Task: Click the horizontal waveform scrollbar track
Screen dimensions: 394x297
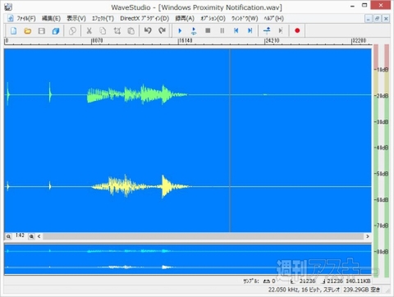Action: pos(203,236)
